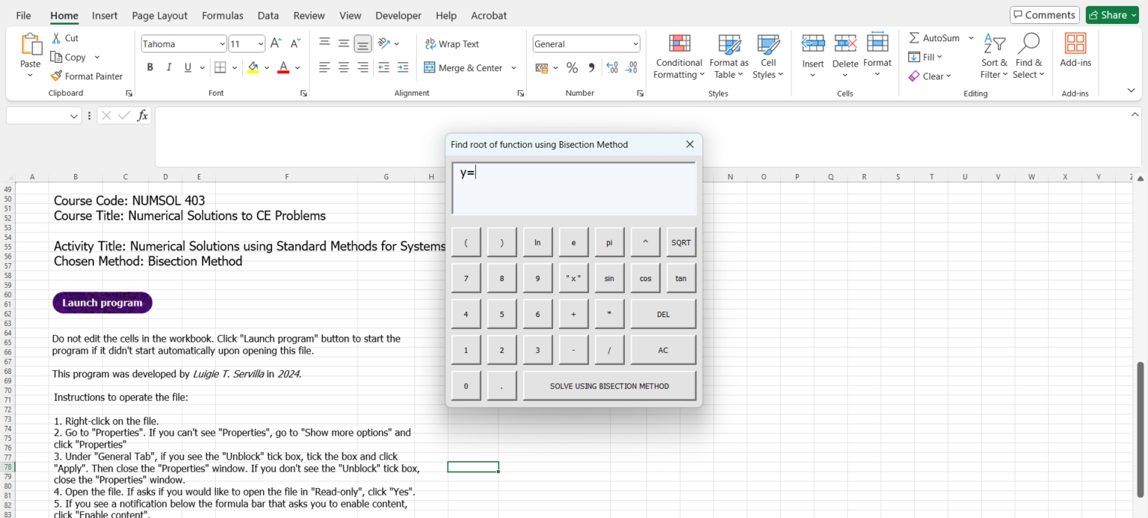Screen dimensions: 1148x518
Task: Click the Comma Style icon
Action: pyautogui.click(x=591, y=68)
